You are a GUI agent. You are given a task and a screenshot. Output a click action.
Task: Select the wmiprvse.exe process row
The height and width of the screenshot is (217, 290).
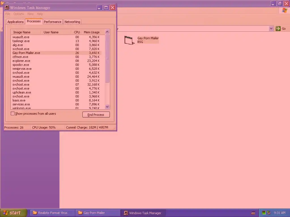coord(56,69)
